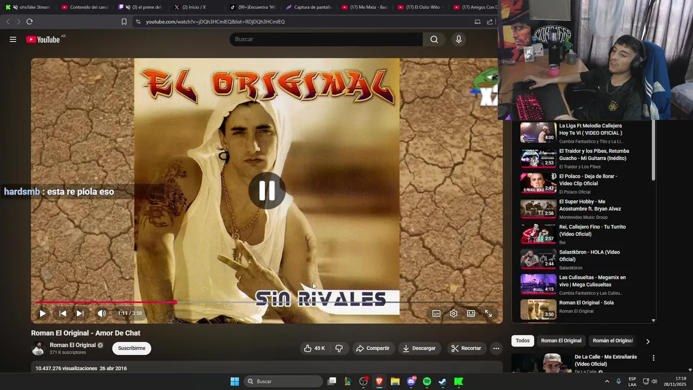The height and width of the screenshot is (390, 693).
Task: Switch player to theater mode
Action: point(471,313)
